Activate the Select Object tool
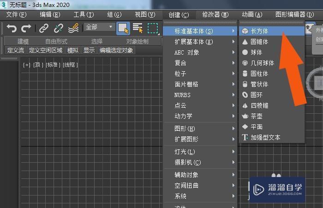 coord(123,28)
